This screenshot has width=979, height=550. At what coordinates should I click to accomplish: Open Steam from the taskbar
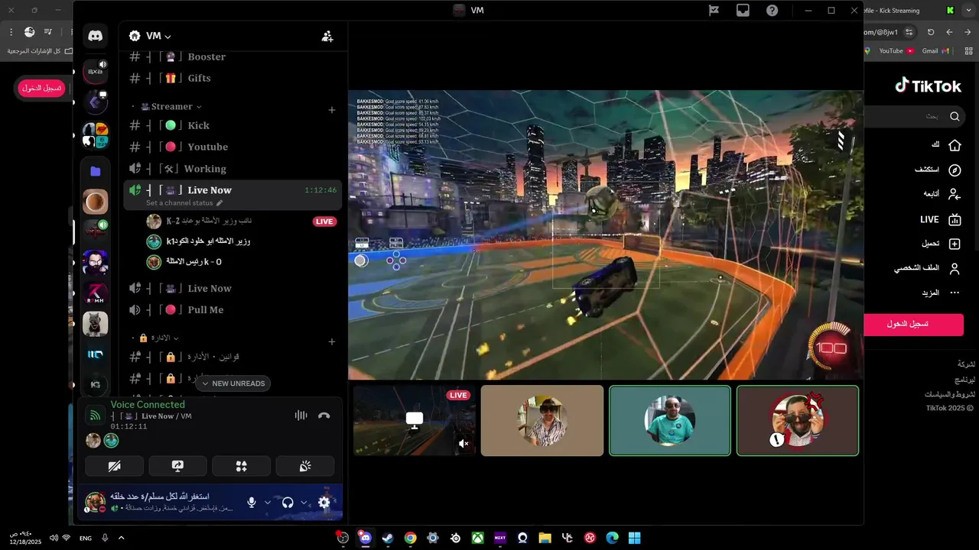point(388,538)
